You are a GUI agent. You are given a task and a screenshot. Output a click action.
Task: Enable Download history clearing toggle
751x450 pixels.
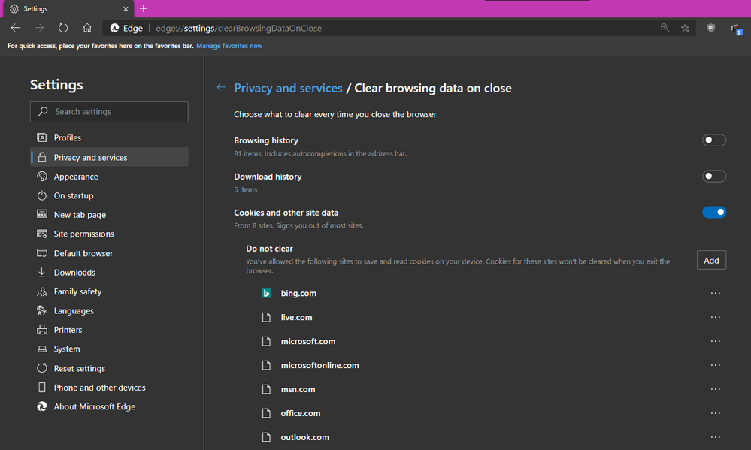click(714, 177)
